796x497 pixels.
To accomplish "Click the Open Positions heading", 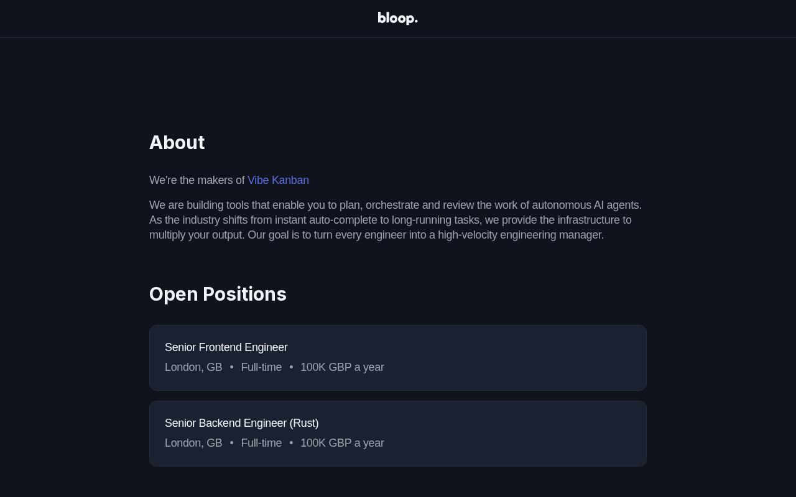I will pos(218,294).
